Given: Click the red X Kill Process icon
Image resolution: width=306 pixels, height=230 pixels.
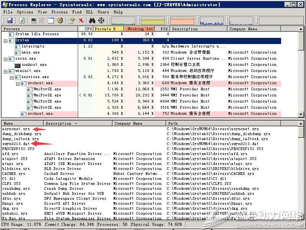Looking at the screenshot, I should pyautogui.click(x=81, y=20).
